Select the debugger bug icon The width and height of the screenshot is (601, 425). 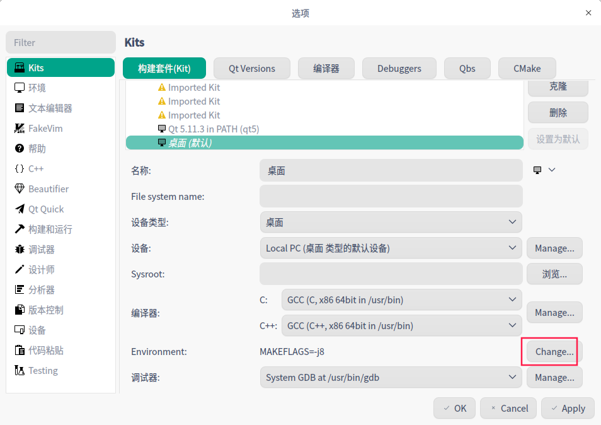click(20, 250)
